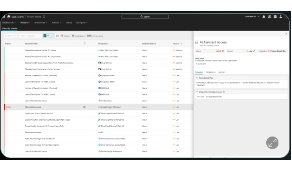Expand the More info link
This screenshot has width=292, height=187.
pos(201,64)
